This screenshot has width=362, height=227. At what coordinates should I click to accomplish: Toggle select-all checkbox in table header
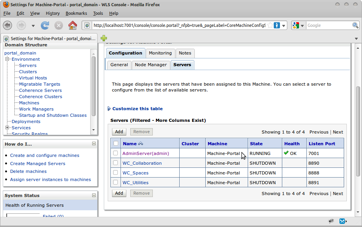pos(116,143)
